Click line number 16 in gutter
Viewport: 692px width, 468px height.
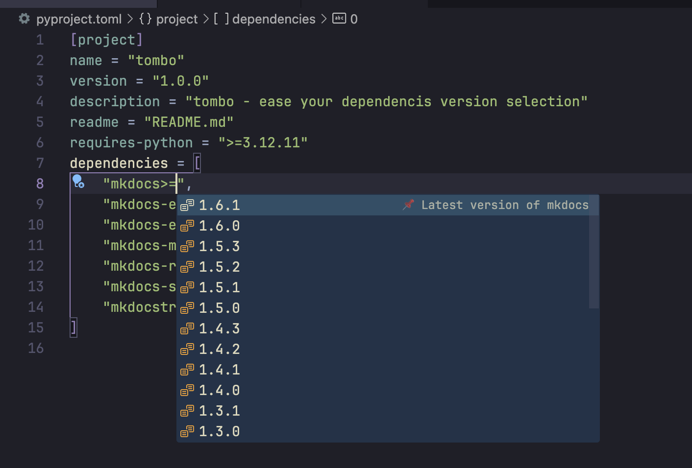point(36,348)
